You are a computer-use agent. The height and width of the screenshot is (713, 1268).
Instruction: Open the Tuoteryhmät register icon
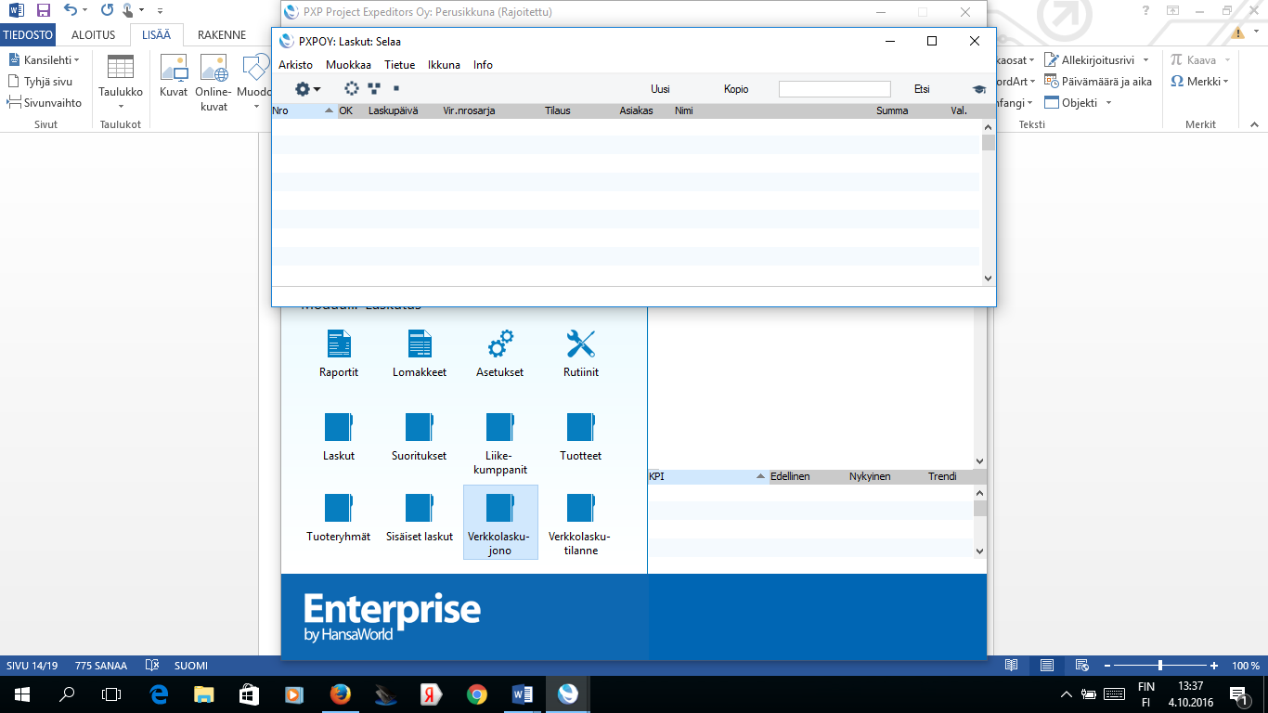(x=339, y=508)
